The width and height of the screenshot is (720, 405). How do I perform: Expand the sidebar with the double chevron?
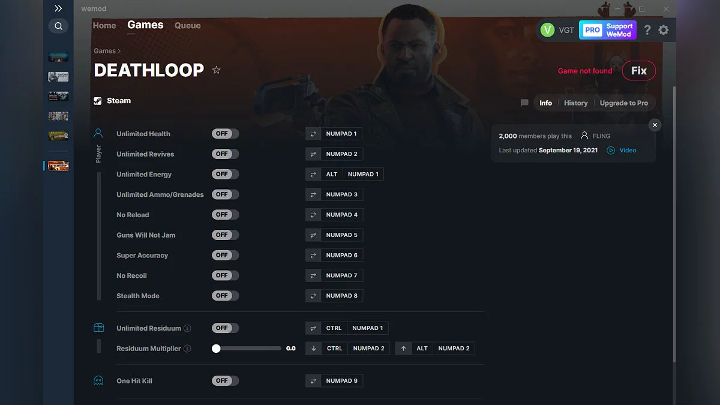[x=58, y=8]
